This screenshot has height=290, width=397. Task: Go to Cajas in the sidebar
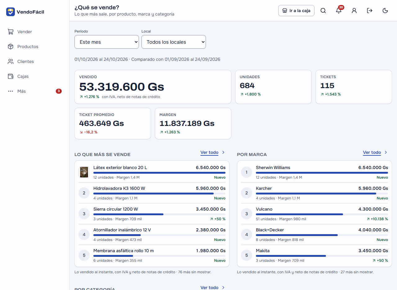click(34, 76)
